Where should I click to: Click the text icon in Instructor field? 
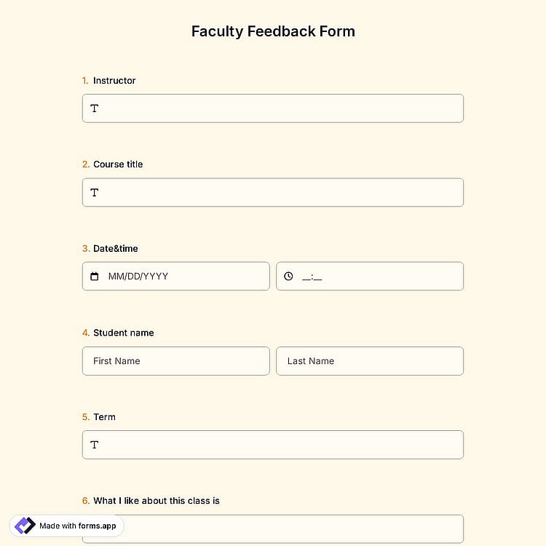tap(95, 108)
